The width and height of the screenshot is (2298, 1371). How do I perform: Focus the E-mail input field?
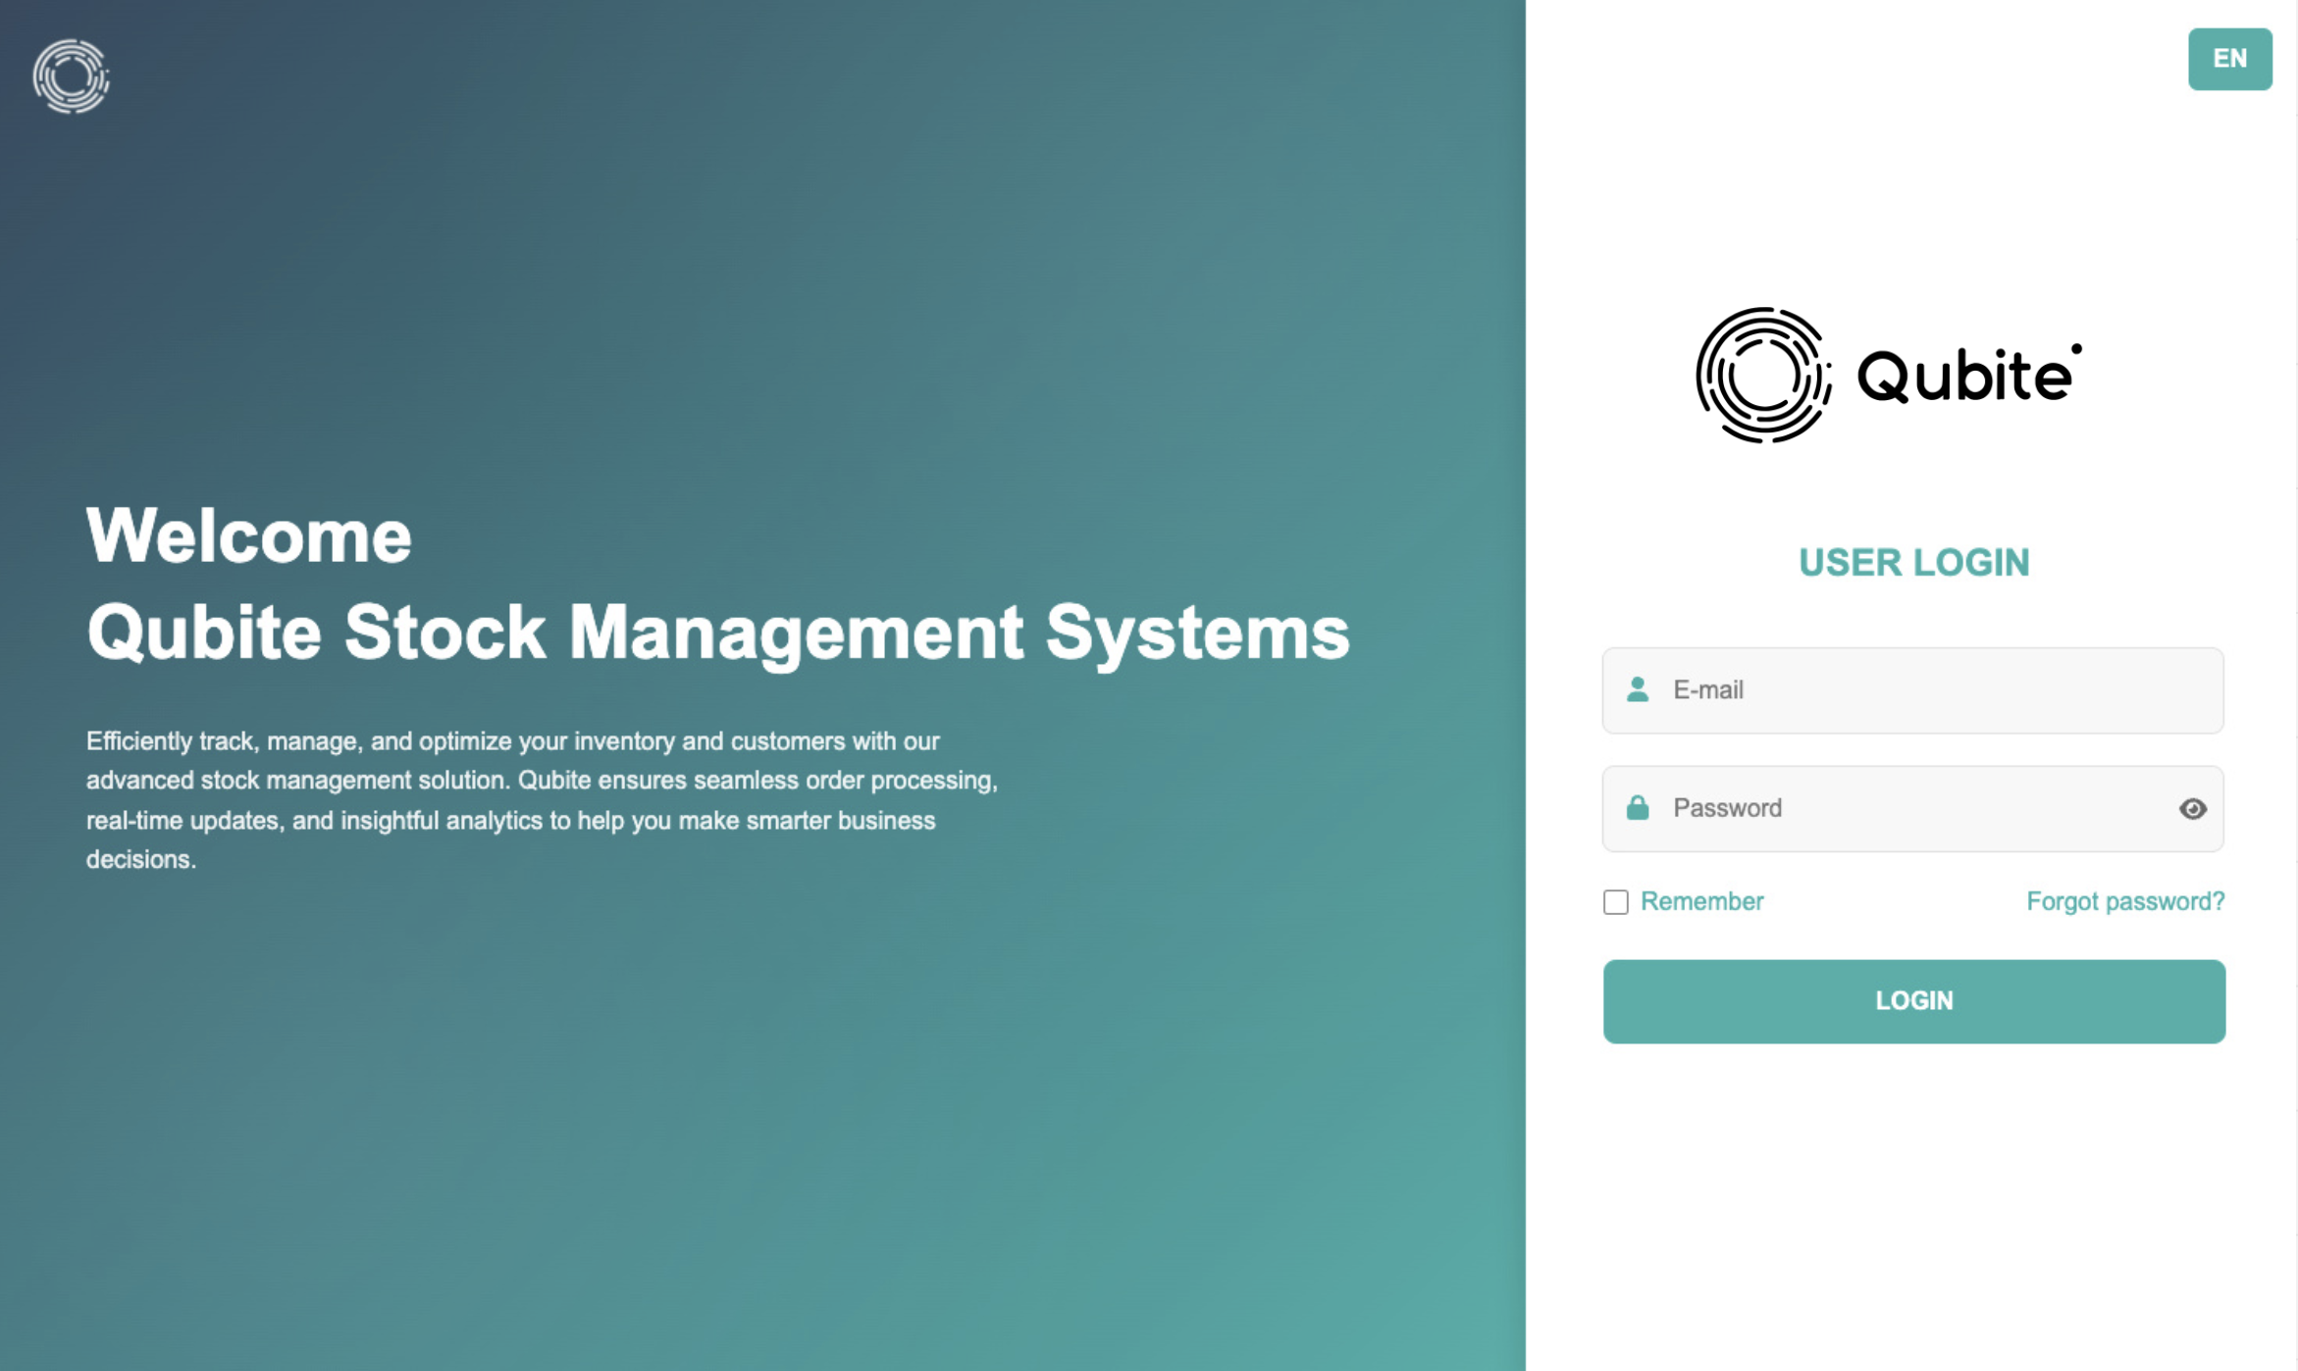click(x=1923, y=689)
